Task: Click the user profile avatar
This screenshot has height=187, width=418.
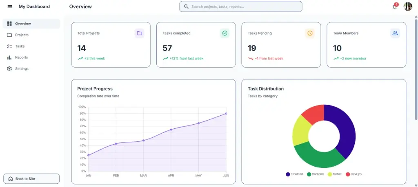Action: click(408, 7)
